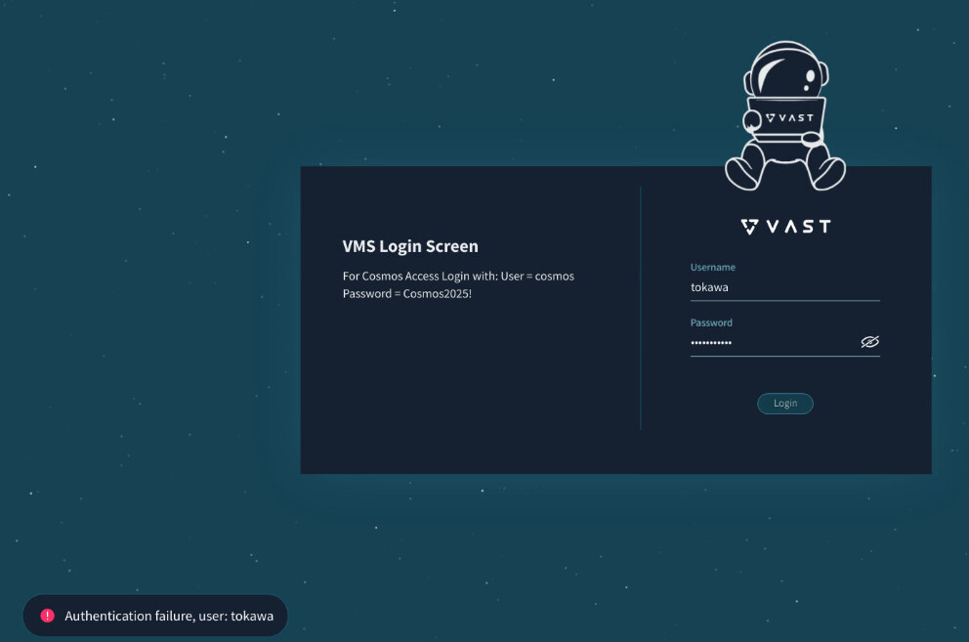Image resolution: width=969 pixels, height=642 pixels.
Task: Click the 'VMS Login Screen' heading
Action: tap(410, 246)
